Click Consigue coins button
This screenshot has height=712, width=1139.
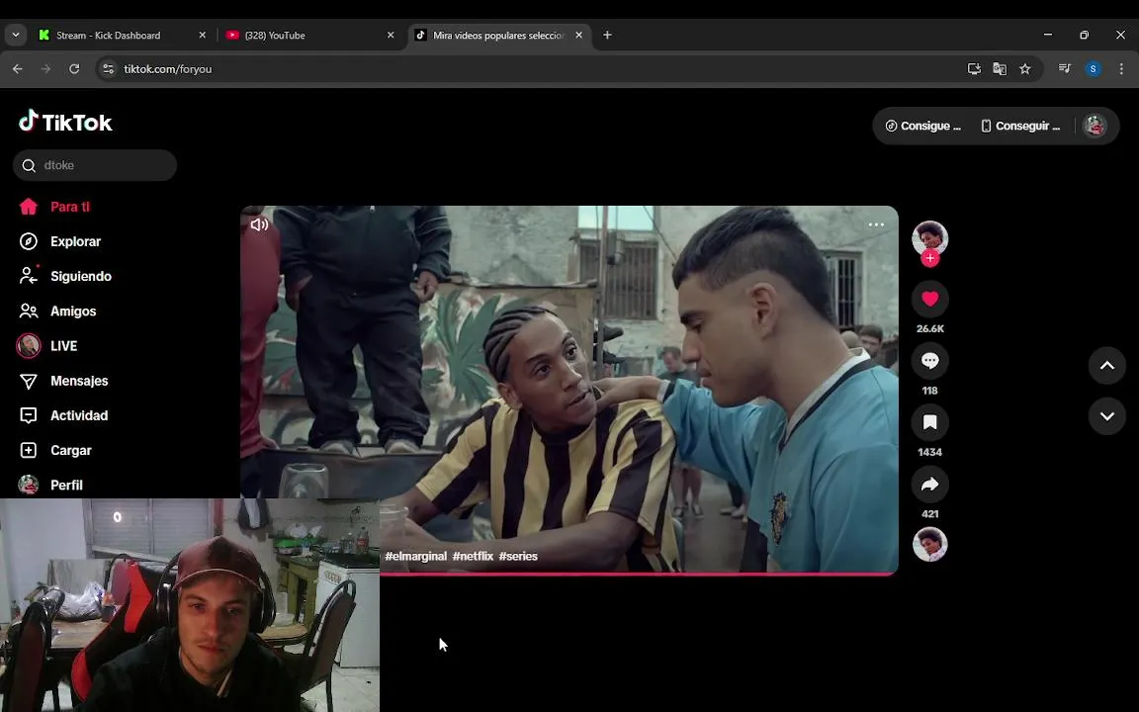click(922, 127)
